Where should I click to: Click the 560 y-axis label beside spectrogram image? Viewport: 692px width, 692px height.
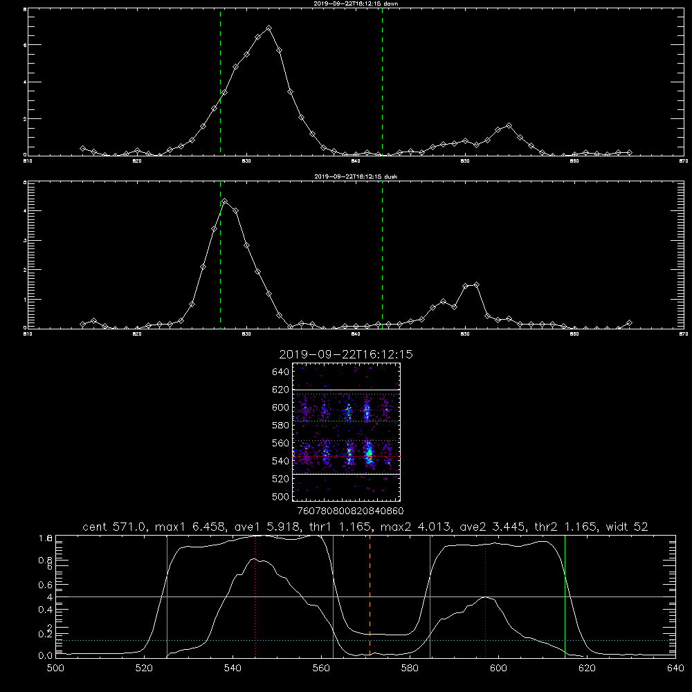(x=281, y=443)
